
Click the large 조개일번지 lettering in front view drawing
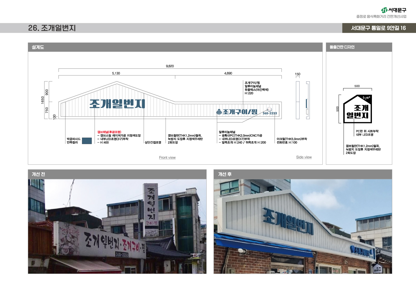point(117,104)
